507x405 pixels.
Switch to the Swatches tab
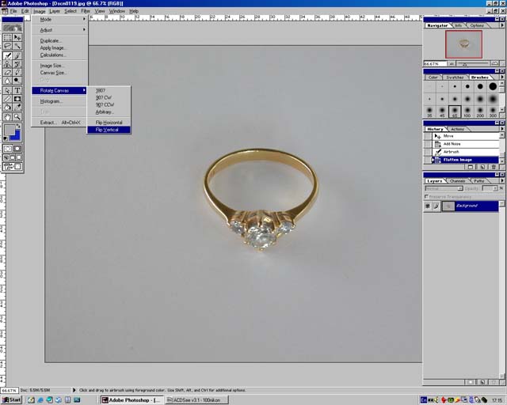click(455, 78)
